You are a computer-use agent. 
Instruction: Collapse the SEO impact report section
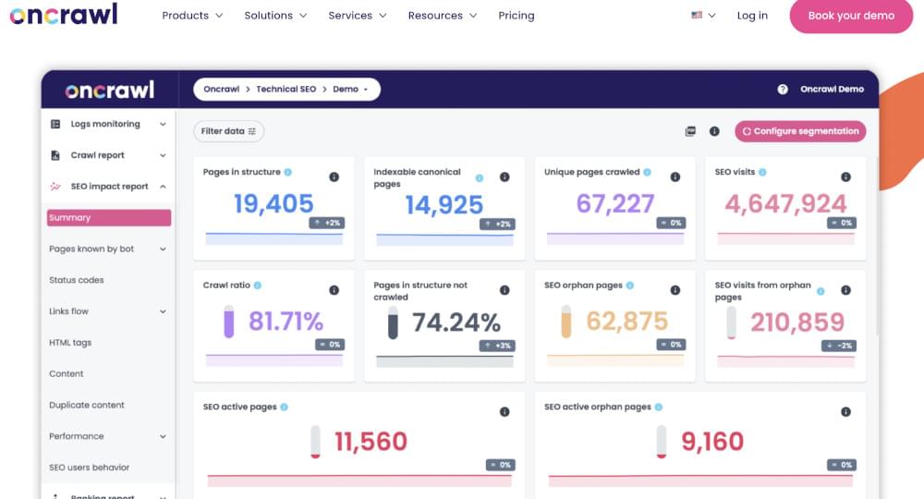coord(163,187)
